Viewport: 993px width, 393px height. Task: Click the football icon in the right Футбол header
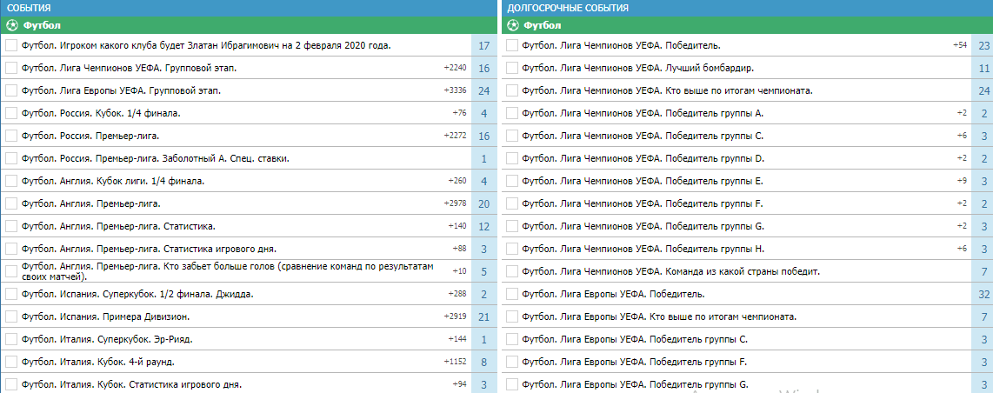tap(513, 25)
